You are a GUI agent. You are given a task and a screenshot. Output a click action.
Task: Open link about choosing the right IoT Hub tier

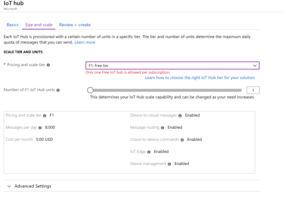pos(200,78)
